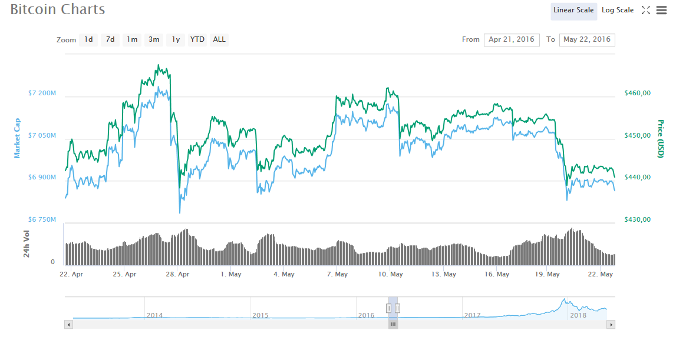Toggle fullscreen chart view icon
This screenshot has width=686, height=337.
(646, 10)
